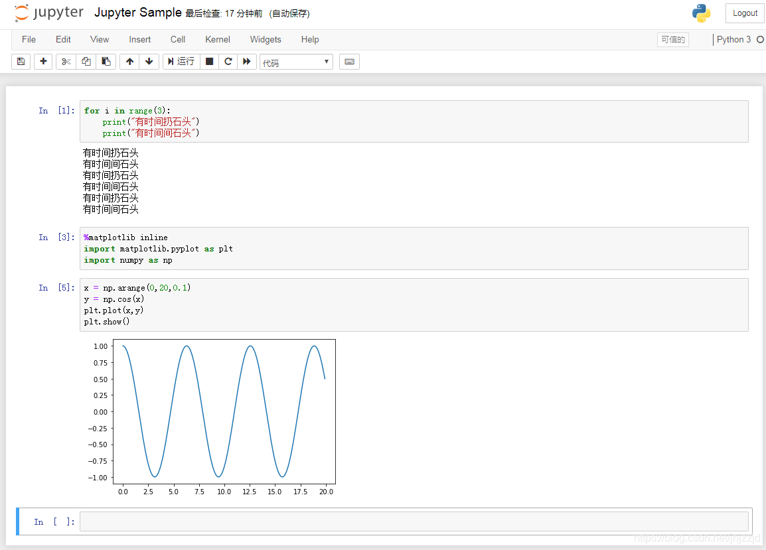Restart kernel and run all with fast-forward icon

pos(246,61)
